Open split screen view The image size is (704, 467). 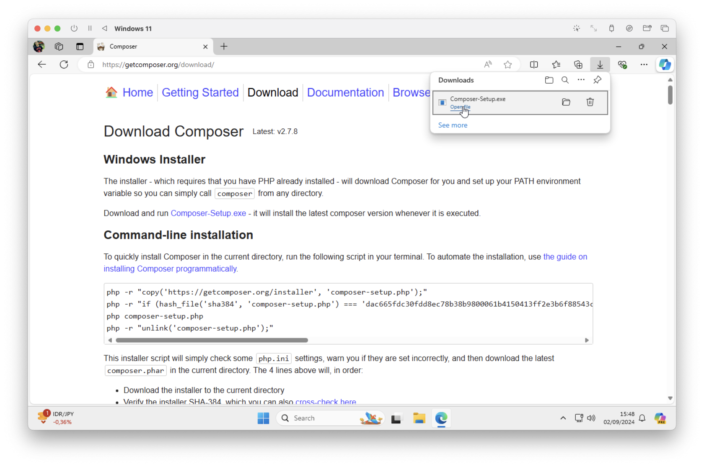pyautogui.click(x=534, y=65)
